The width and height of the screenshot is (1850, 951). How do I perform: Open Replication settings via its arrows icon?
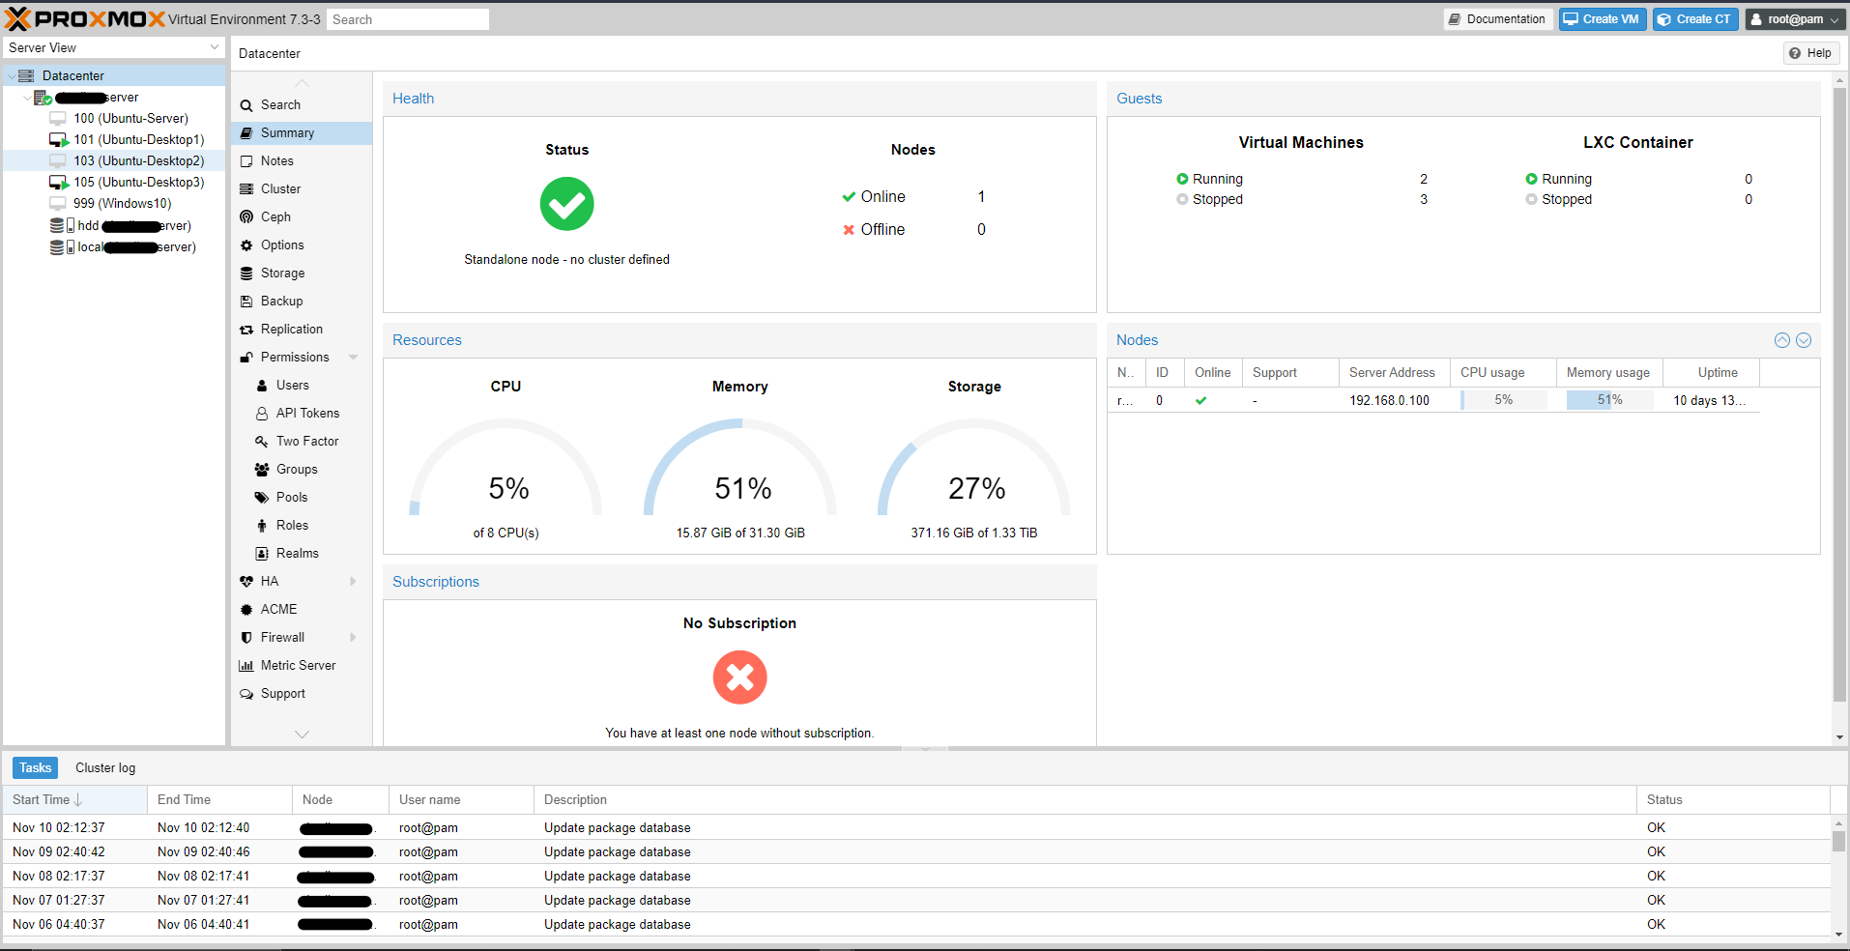tap(247, 329)
